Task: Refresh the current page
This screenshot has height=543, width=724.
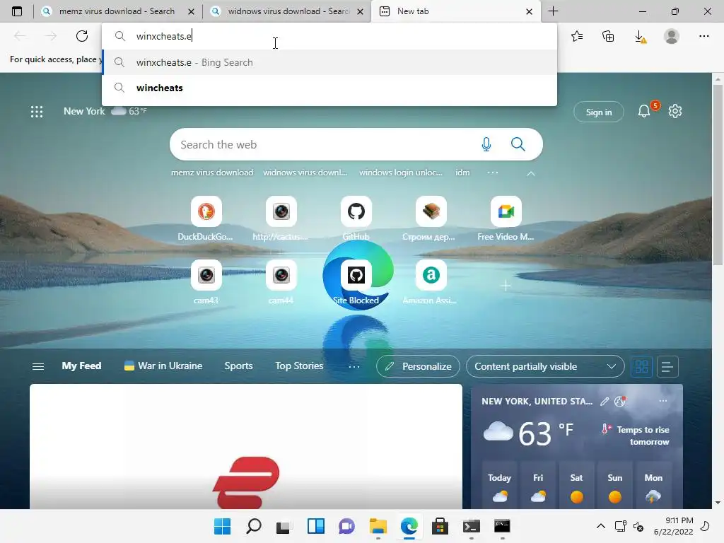Action: pos(82,36)
